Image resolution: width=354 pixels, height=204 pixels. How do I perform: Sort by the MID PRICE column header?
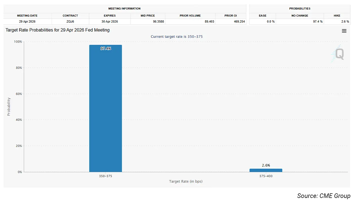tap(148, 16)
